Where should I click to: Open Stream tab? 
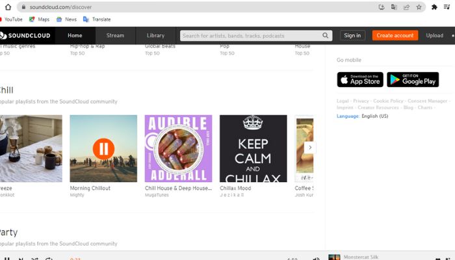(x=115, y=35)
